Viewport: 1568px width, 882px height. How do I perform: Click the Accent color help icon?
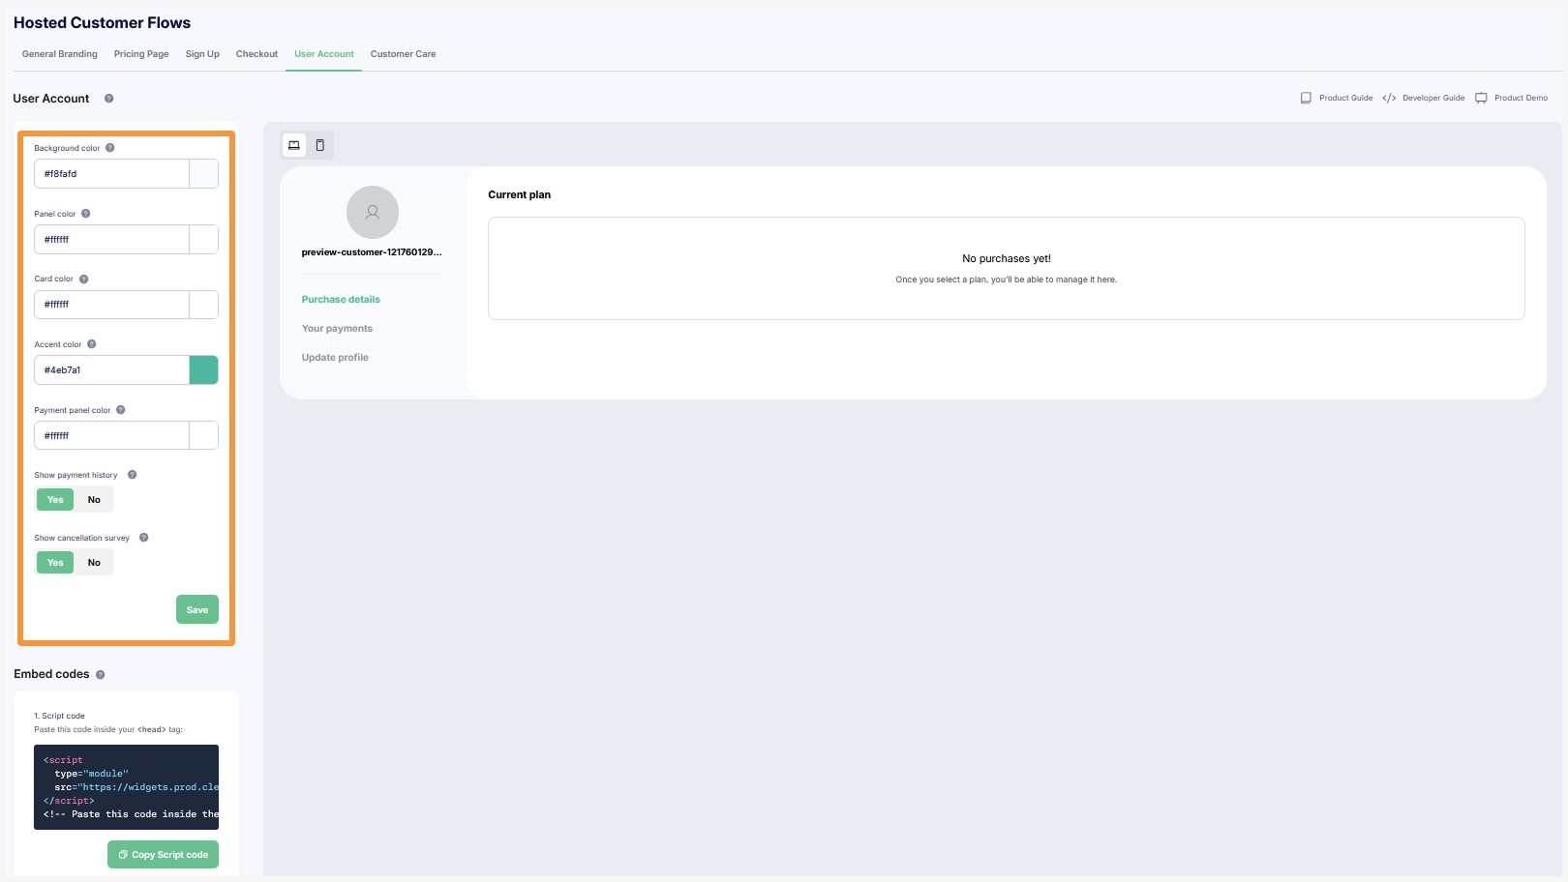click(x=92, y=344)
